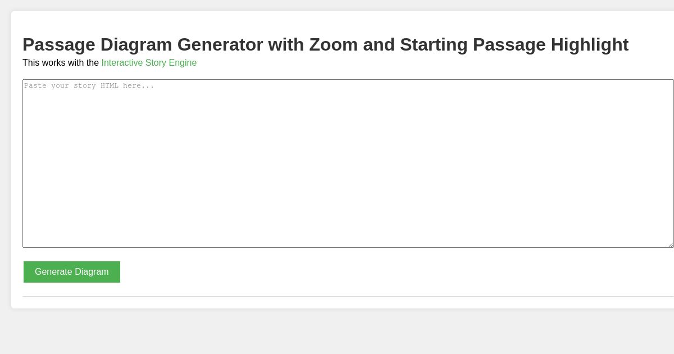
Task: Open the Interactive Story Engine link
Action: (x=149, y=63)
